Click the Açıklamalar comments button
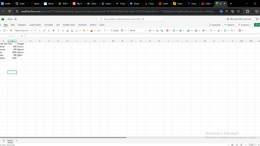260x146 pixels. 215,25
